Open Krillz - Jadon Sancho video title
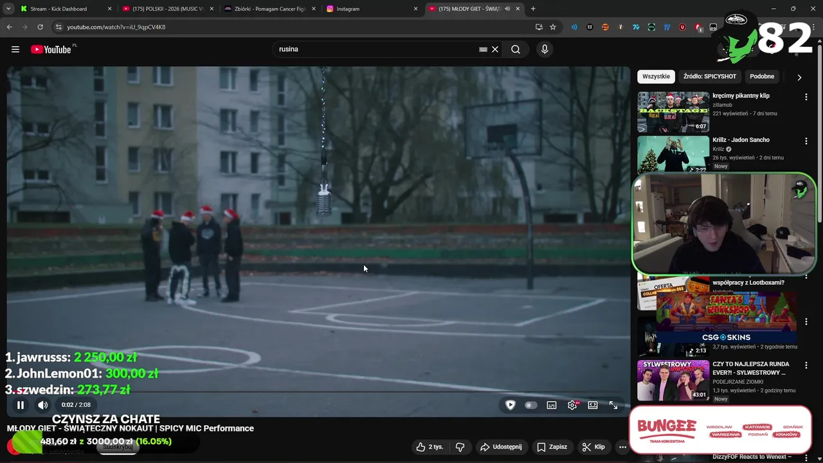Screen dimensions: 823x463 coord(741,140)
